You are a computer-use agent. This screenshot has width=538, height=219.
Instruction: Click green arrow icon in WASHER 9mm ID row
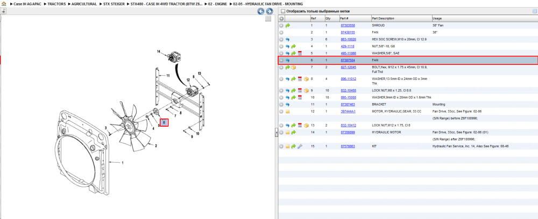point(294,98)
